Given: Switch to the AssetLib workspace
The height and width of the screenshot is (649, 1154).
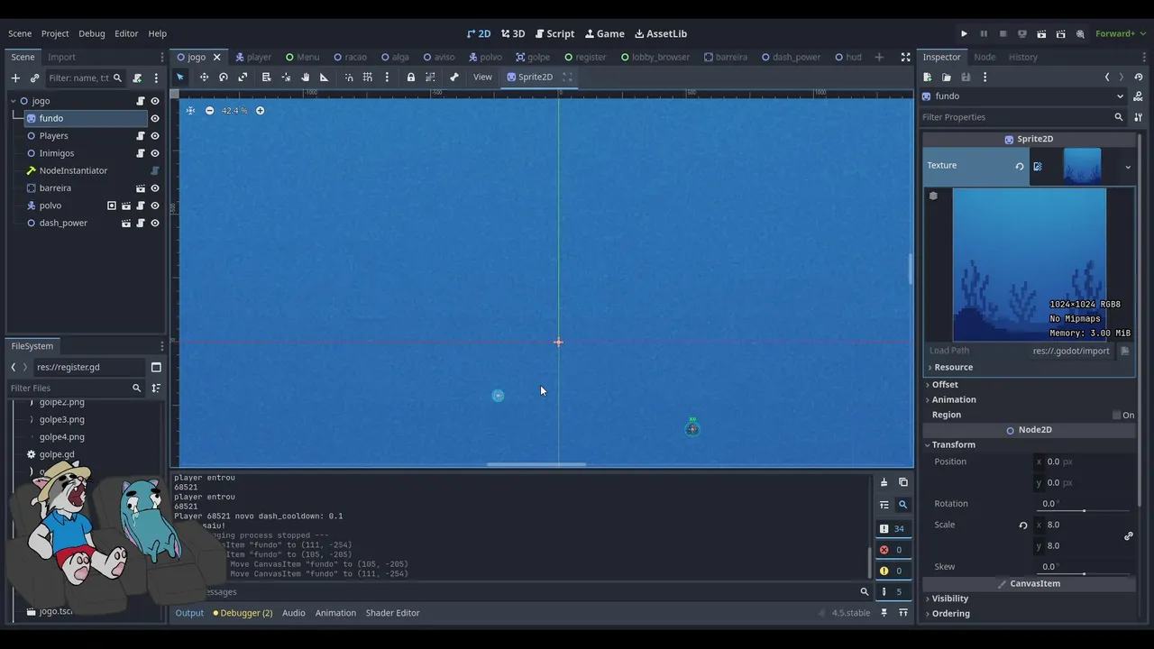Looking at the screenshot, I should 661,33.
